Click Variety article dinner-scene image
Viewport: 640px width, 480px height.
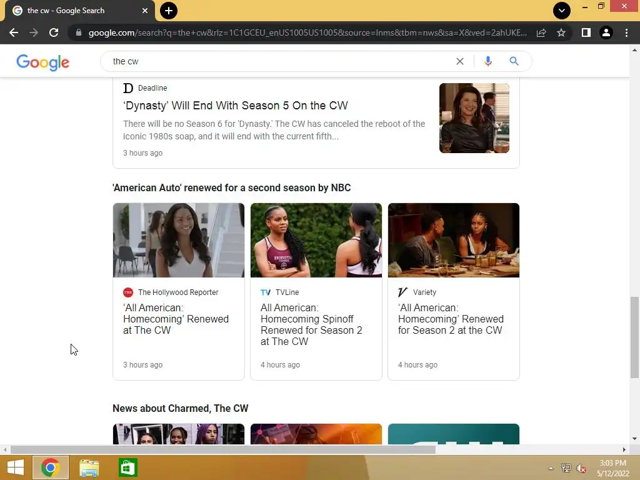tap(454, 241)
